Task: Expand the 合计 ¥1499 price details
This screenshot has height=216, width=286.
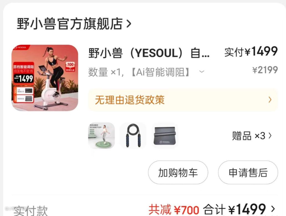Action: coord(239,209)
